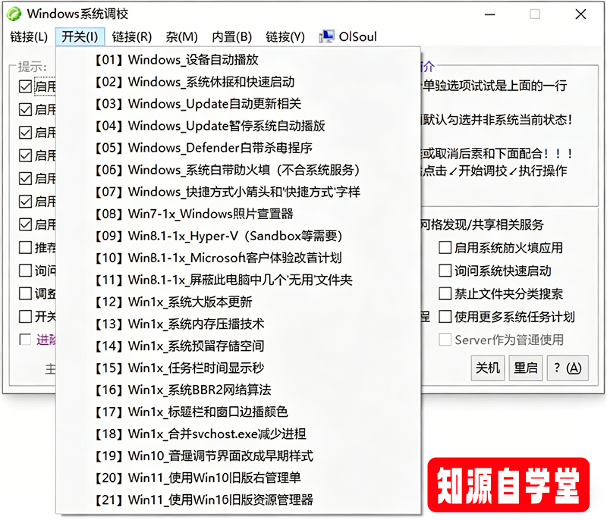Click the ? (A) help button
607x520 pixels.
coord(568,368)
